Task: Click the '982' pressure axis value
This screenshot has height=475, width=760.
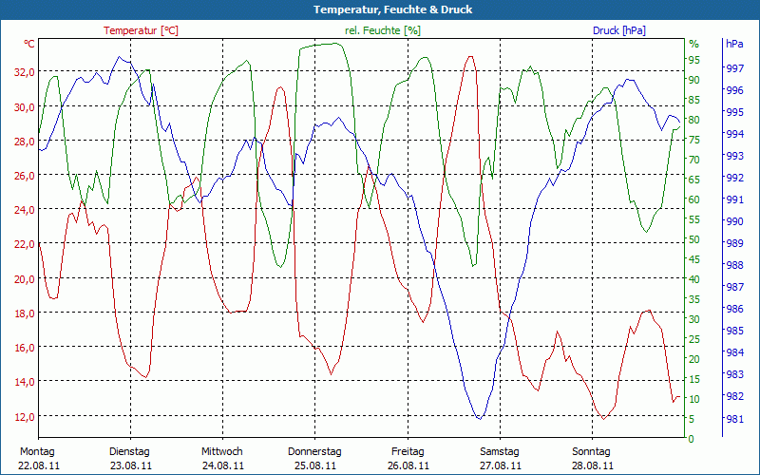Action: (x=735, y=396)
